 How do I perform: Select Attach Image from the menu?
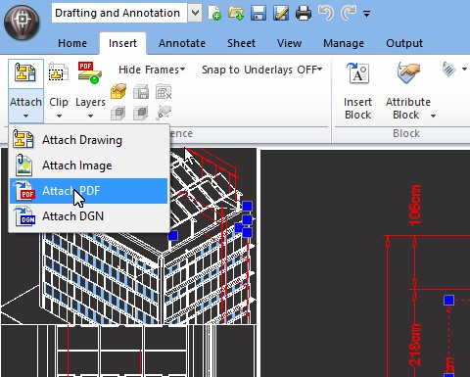pyautogui.click(x=88, y=165)
